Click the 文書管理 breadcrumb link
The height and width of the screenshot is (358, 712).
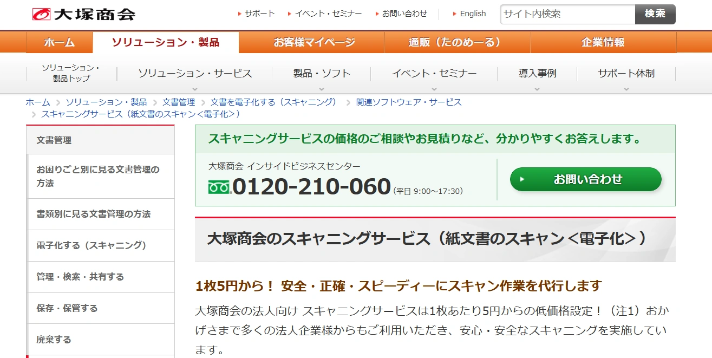pyautogui.click(x=179, y=102)
